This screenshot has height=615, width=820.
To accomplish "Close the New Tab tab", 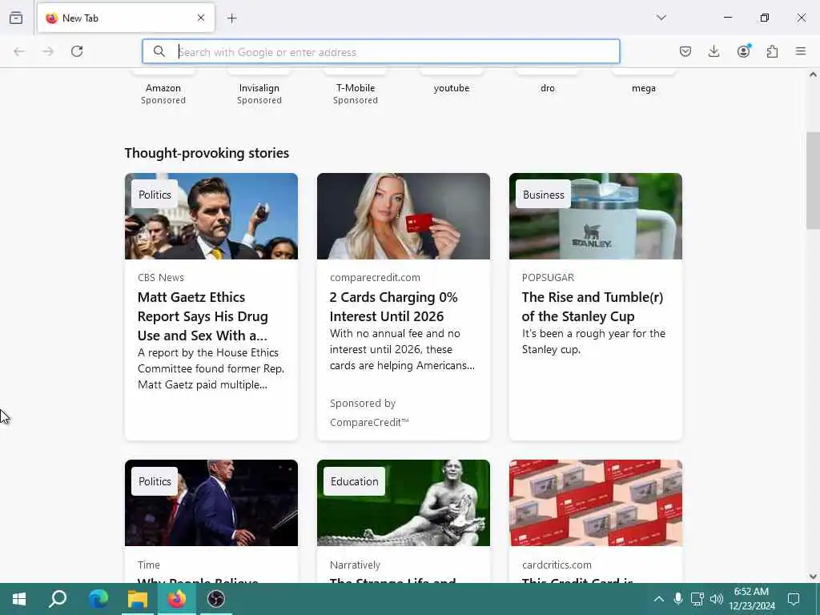I will [201, 18].
